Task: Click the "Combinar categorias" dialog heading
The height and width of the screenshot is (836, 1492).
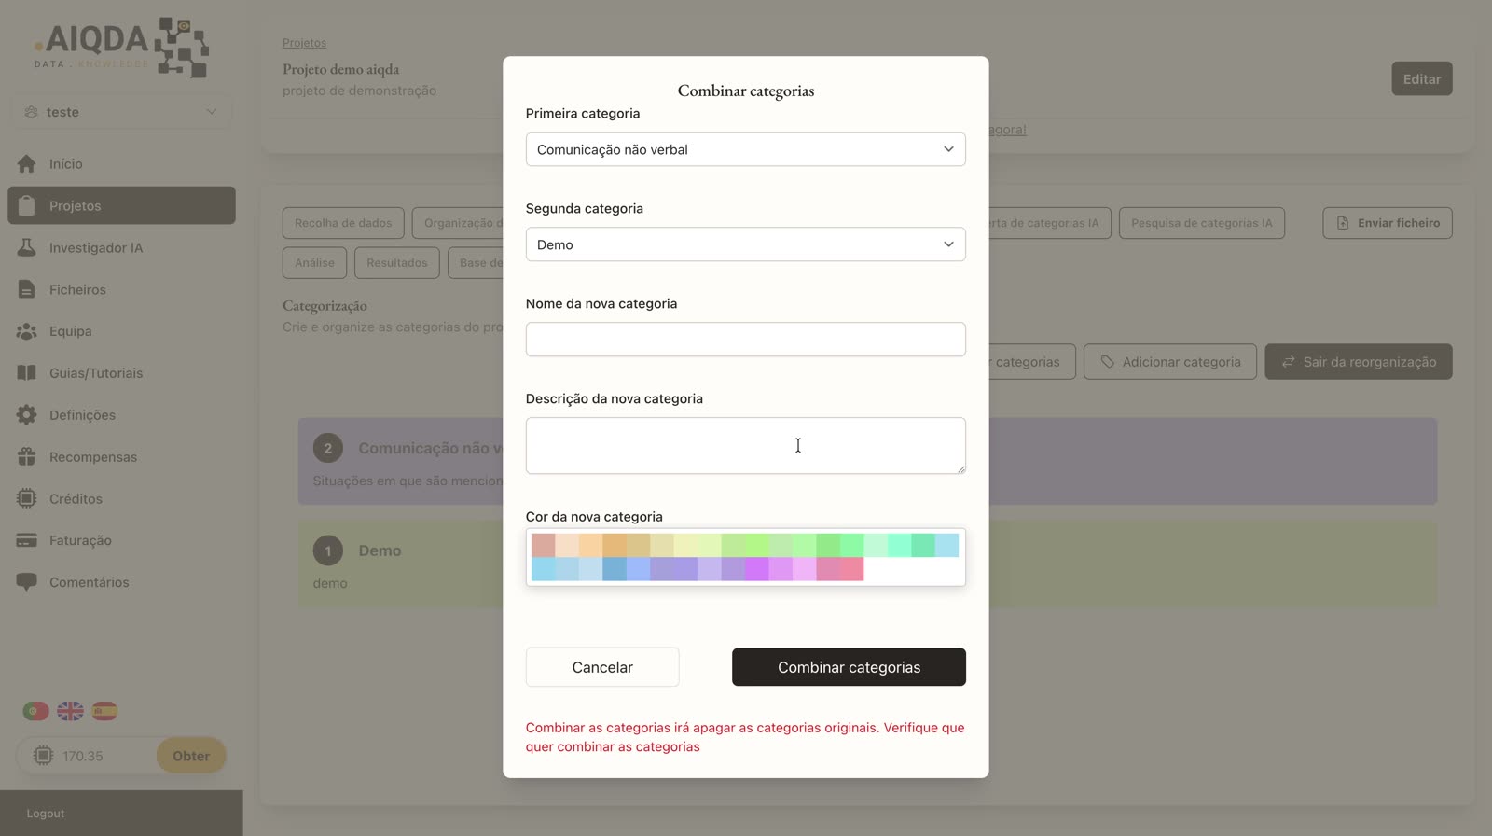Action: tap(746, 91)
